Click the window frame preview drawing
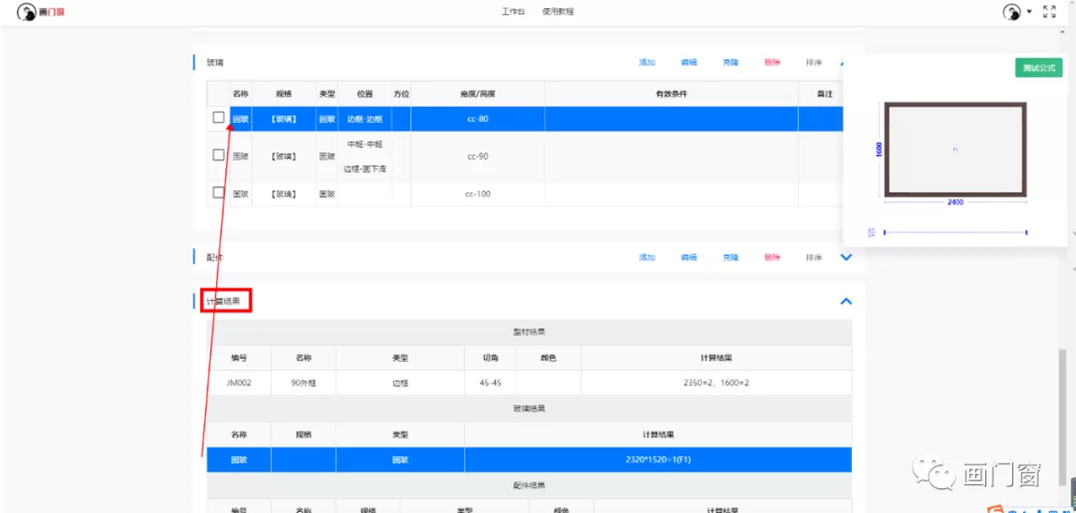Viewport: 1076px width, 513px height. (x=955, y=150)
